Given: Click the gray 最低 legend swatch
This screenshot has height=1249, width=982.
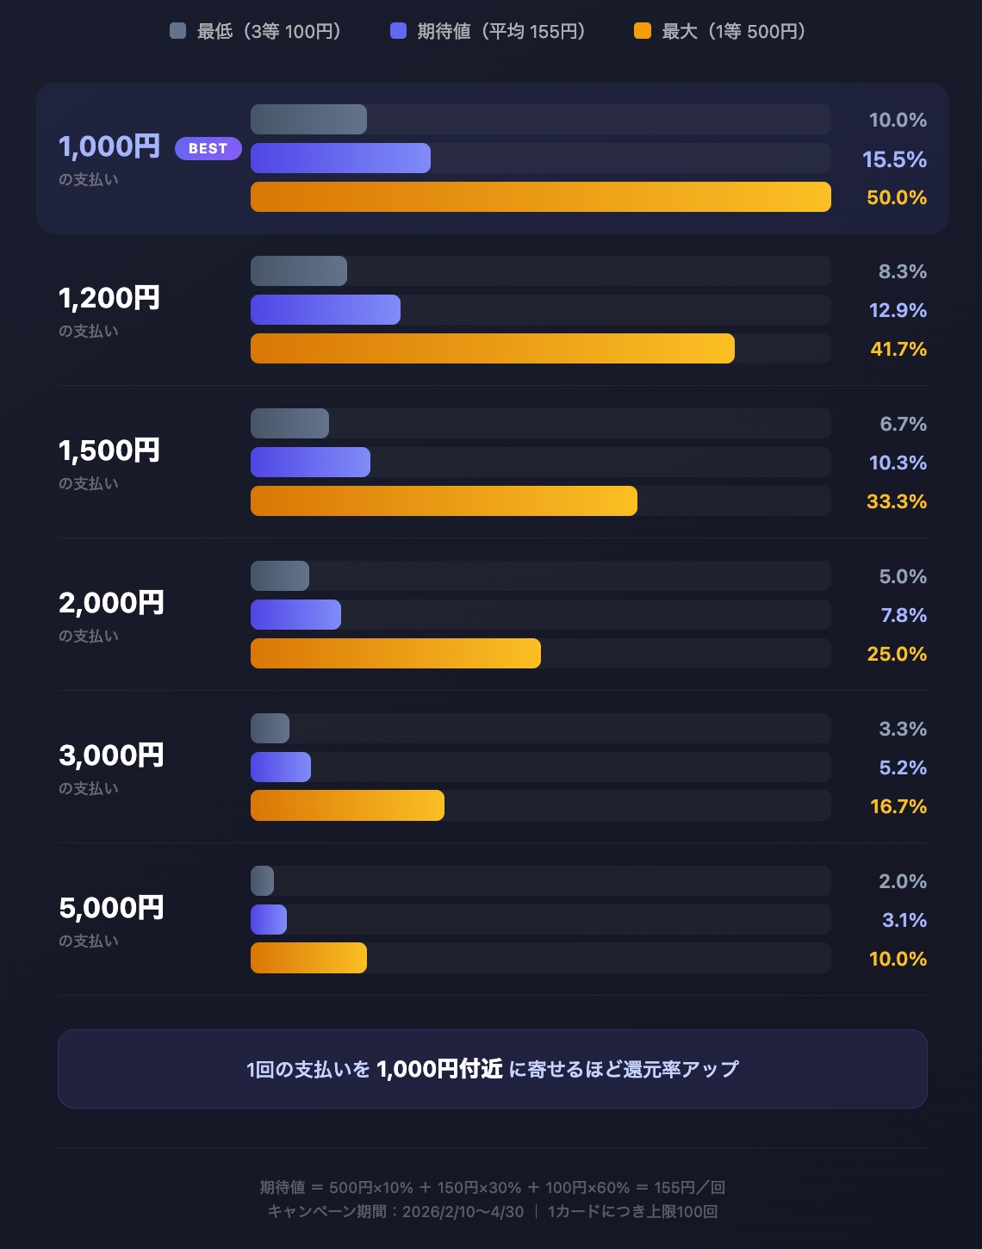Looking at the screenshot, I should tap(178, 32).
